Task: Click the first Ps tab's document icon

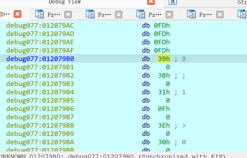Action: (40, 14)
